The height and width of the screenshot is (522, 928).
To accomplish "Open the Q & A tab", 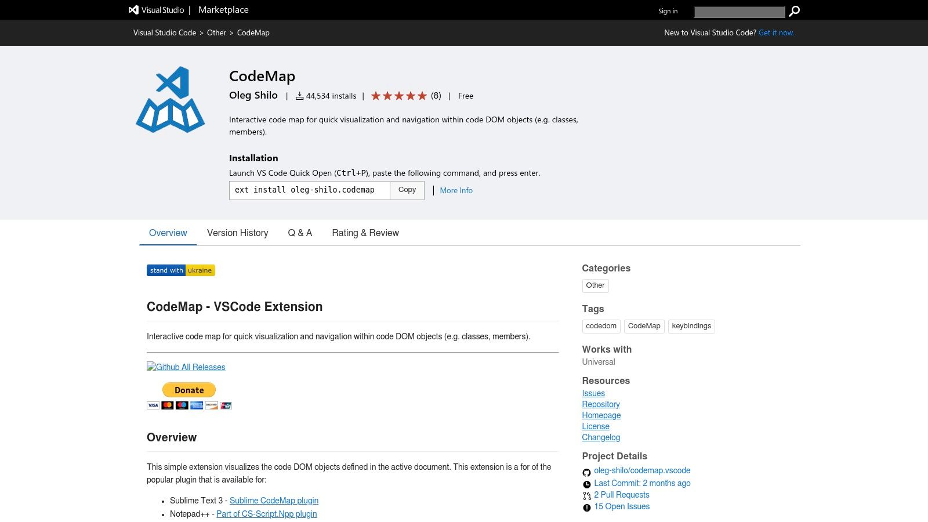I will 300,233.
